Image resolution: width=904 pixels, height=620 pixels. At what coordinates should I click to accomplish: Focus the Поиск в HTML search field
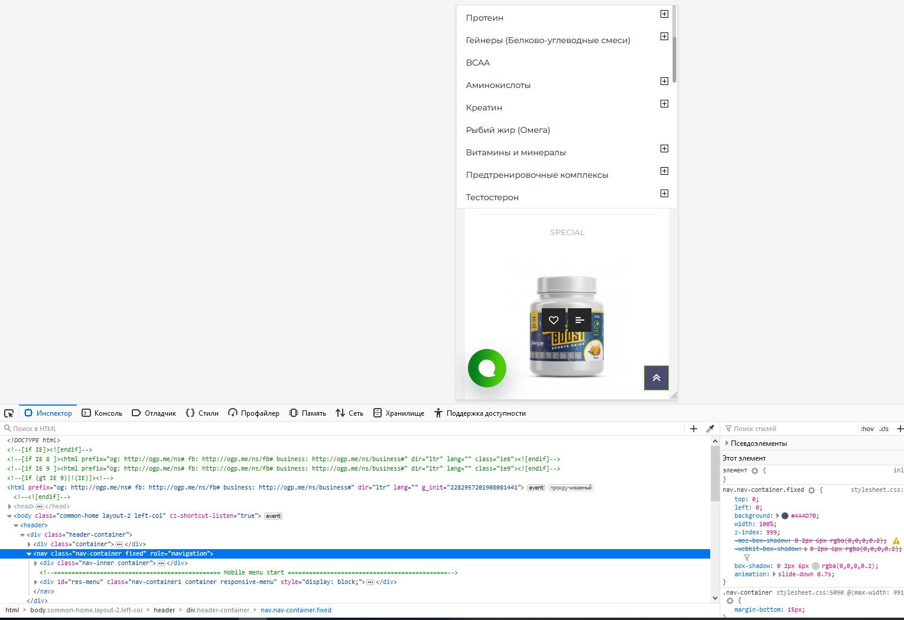pyautogui.click(x=343, y=429)
